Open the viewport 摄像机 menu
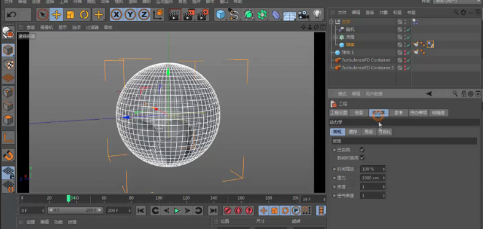 [46, 28]
